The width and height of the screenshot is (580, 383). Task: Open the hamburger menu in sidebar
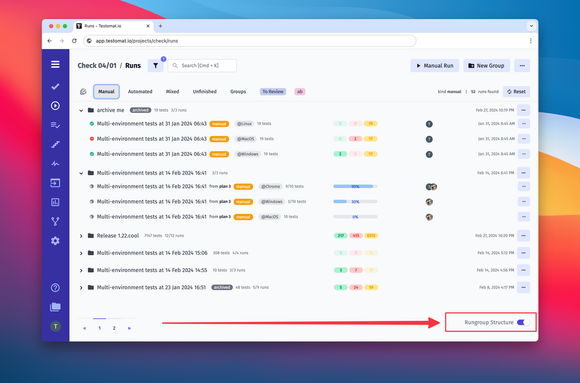55,64
